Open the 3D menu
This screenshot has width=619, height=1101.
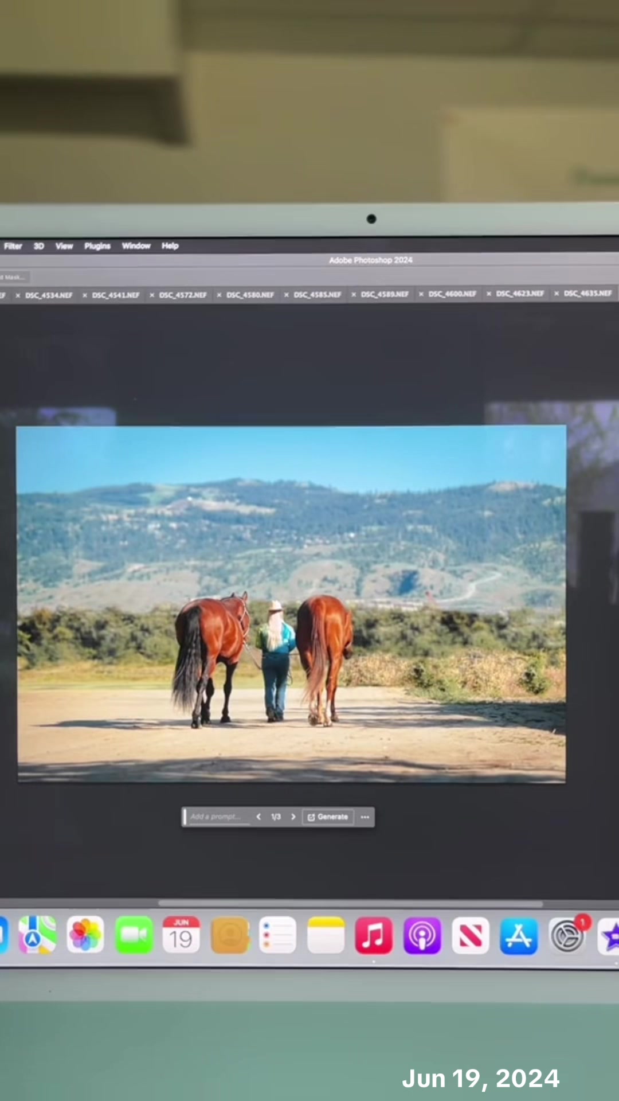[38, 246]
